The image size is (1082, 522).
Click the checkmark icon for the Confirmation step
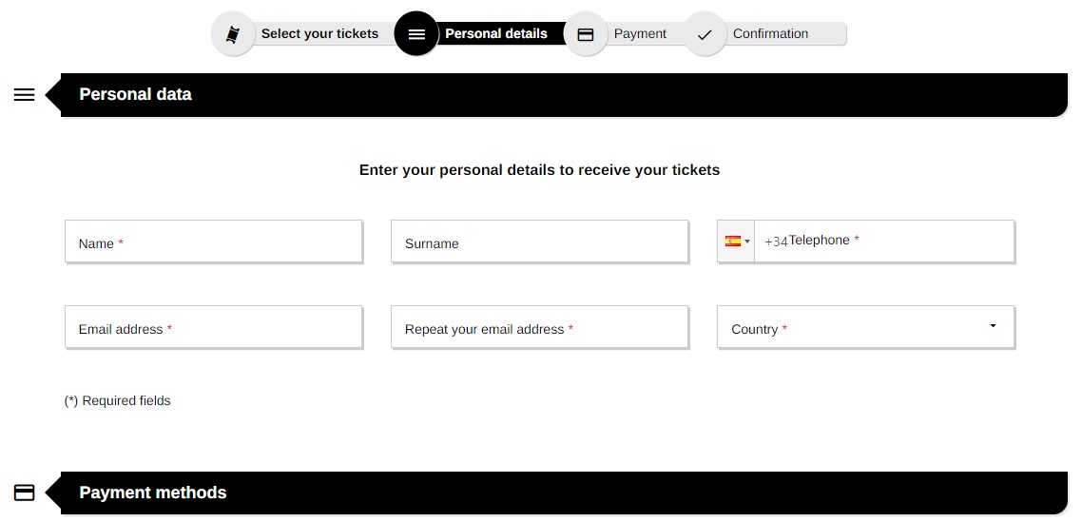click(705, 34)
